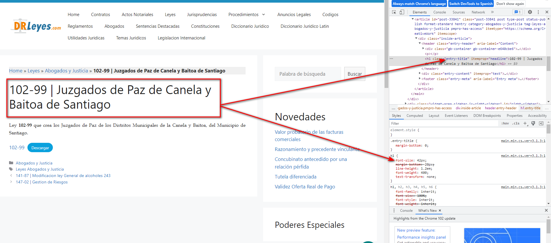Open the Tutela diferenciada link

296,177
